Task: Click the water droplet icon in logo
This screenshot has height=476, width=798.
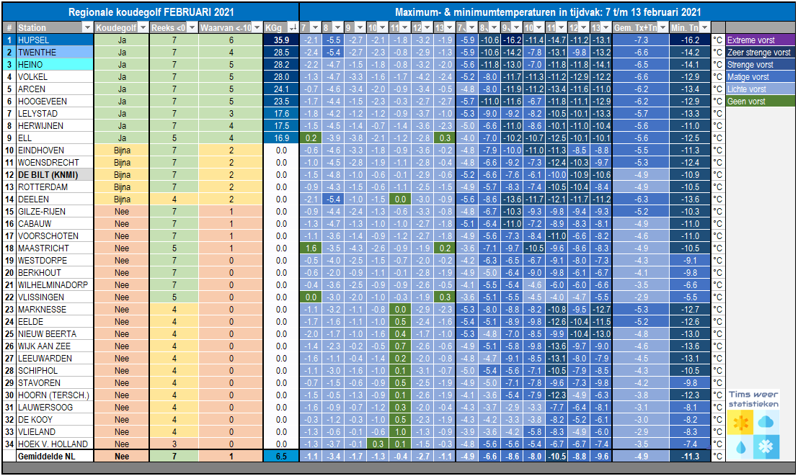Action: pyautogui.click(x=740, y=447)
